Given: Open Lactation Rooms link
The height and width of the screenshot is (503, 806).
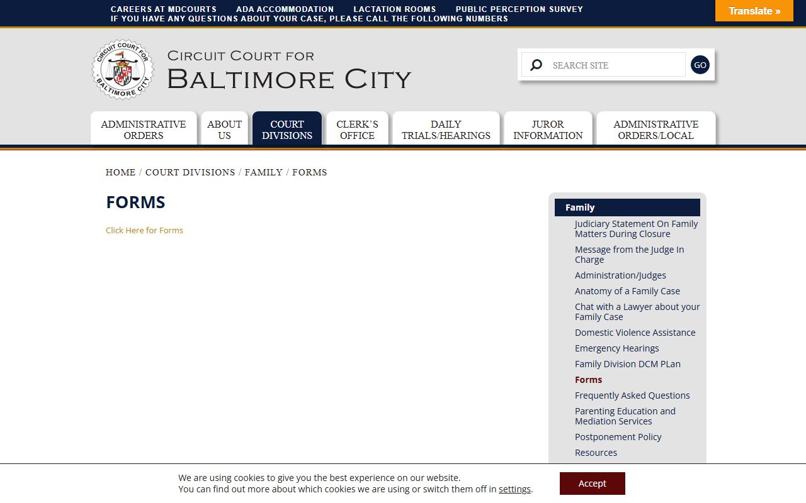Looking at the screenshot, I should point(394,9).
